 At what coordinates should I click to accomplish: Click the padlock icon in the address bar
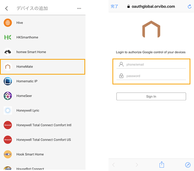[128, 6]
